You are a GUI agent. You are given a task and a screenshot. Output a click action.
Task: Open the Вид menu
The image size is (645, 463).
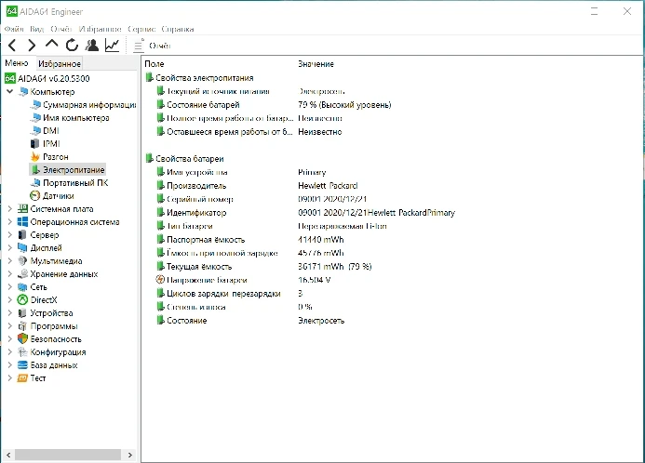coord(36,29)
